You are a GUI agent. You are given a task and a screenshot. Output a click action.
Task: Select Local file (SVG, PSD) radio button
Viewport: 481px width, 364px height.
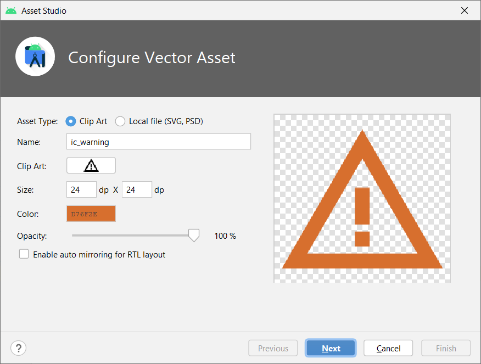pyautogui.click(x=120, y=121)
